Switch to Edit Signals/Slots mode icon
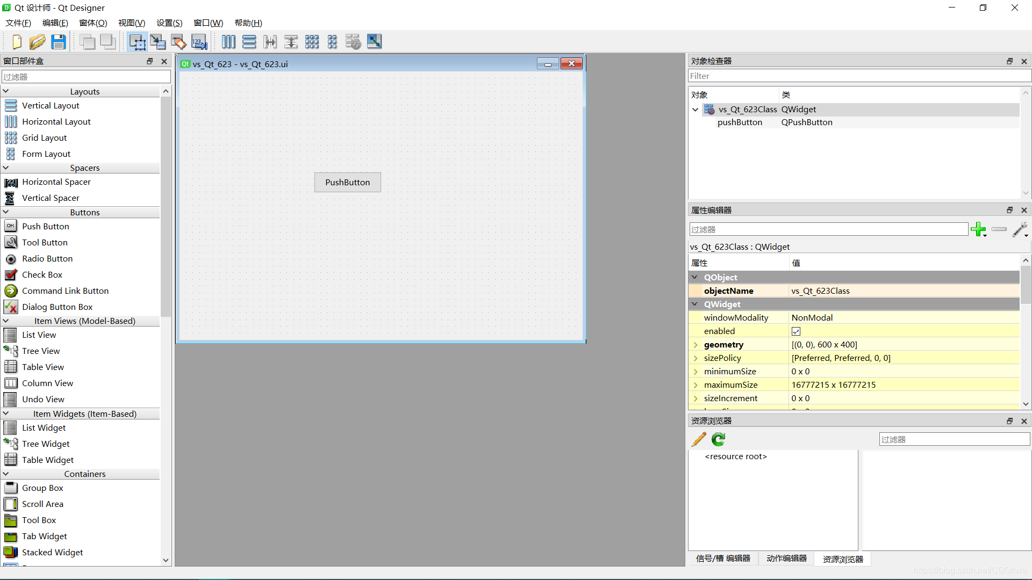The width and height of the screenshot is (1032, 580). click(x=158, y=42)
